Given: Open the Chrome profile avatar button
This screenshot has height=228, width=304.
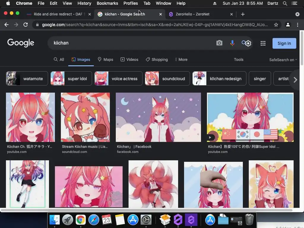Looking at the screenshot, I should (x=288, y=25).
